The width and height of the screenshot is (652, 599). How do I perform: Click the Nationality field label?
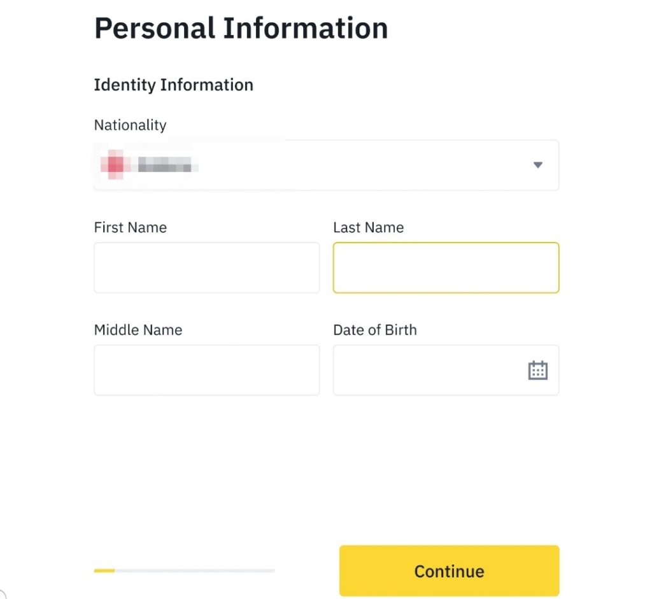130,125
